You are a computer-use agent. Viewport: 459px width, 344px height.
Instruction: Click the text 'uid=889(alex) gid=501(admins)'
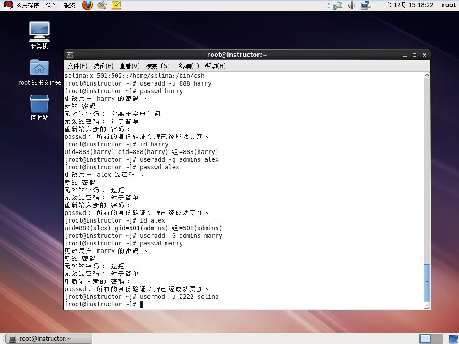(x=117, y=228)
